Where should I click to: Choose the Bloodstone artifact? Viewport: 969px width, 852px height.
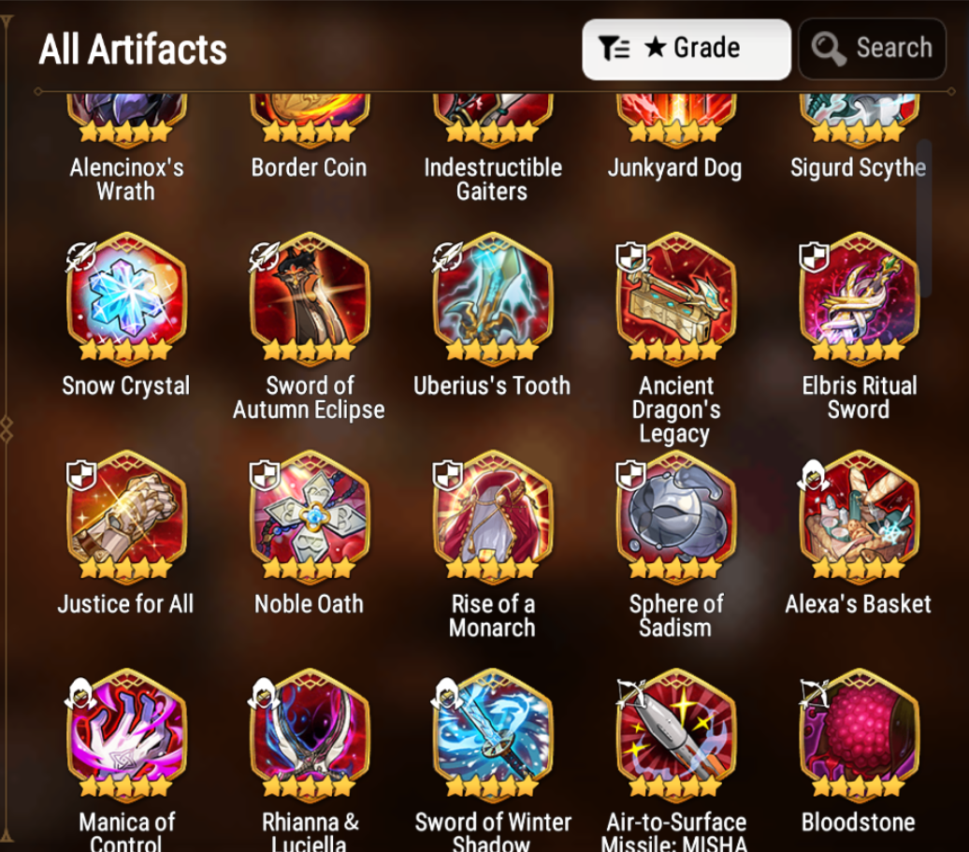coord(859,732)
